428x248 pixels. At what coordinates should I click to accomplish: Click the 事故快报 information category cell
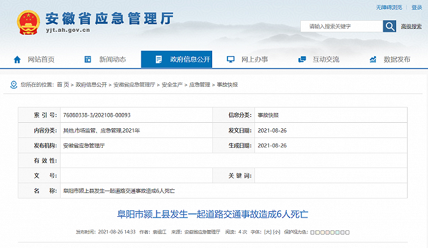coord(268,115)
